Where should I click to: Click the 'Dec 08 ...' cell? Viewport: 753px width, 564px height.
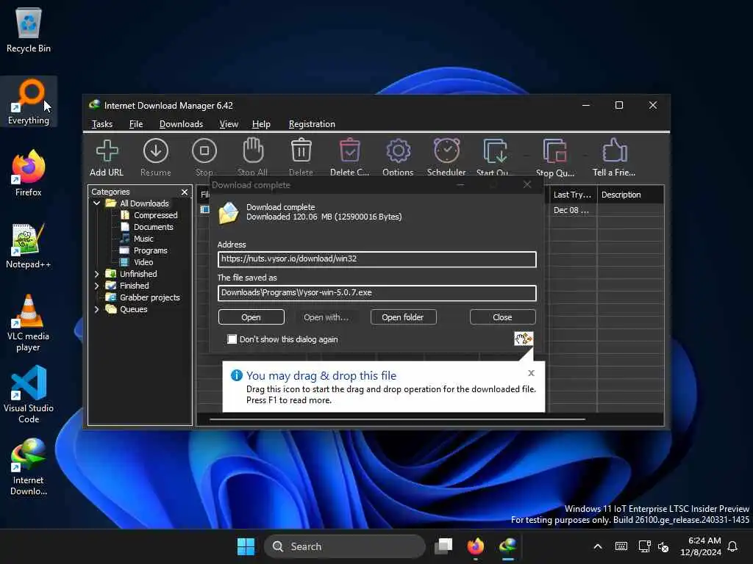pos(571,210)
